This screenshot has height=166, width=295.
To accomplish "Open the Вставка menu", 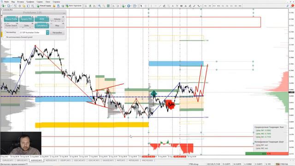I will tap(20, 2).
